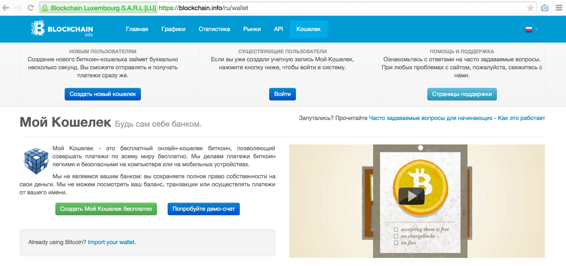
Task: Click the camera screenshot extension icon
Action: (x=545, y=8)
